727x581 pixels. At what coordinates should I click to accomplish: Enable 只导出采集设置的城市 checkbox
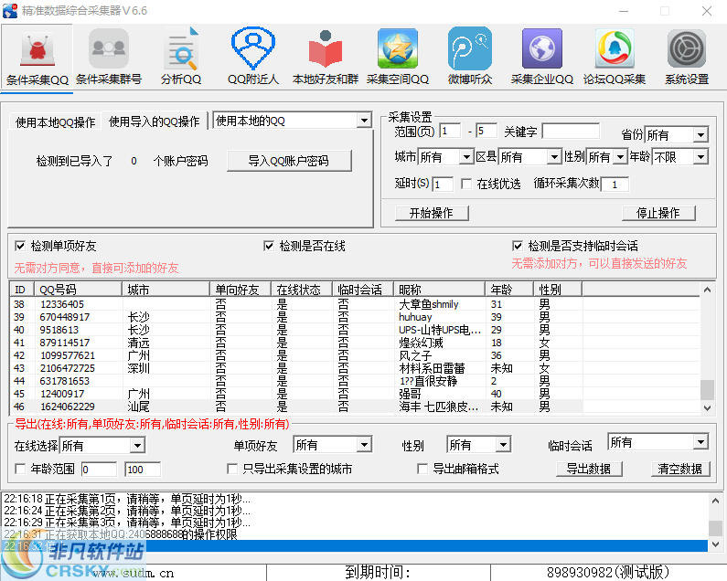click(x=232, y=469)
